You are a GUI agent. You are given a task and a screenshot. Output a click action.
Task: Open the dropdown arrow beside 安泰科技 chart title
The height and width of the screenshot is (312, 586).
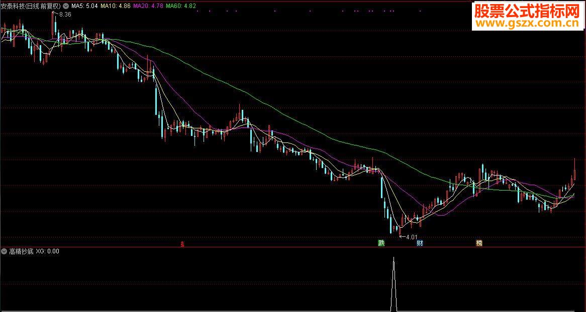pos(66,6)
